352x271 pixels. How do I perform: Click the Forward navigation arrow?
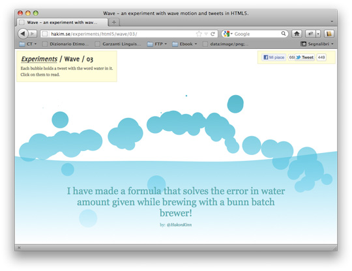coord(33,34)
